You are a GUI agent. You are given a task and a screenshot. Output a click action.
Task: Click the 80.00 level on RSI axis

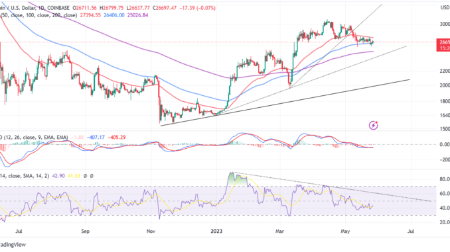point(445,179)
